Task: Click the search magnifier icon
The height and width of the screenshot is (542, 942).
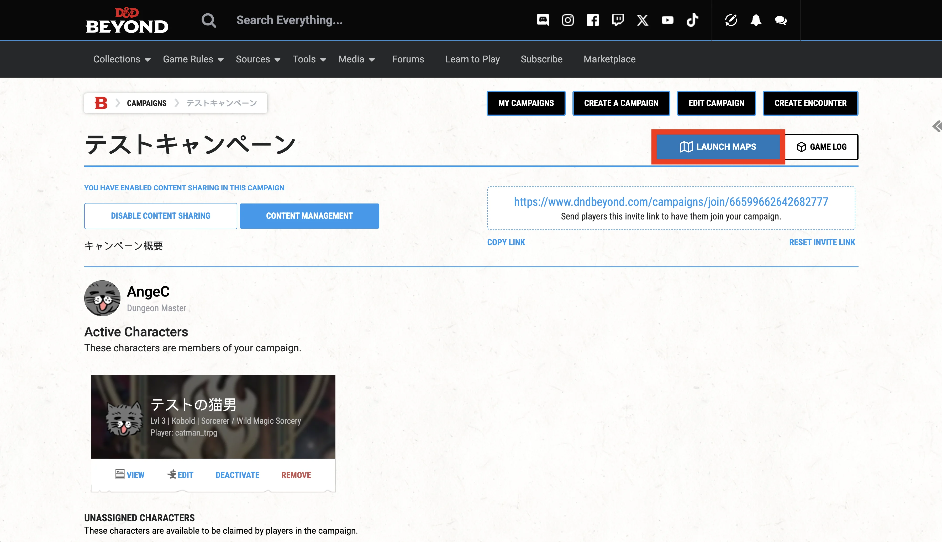Action: point(209,20)
